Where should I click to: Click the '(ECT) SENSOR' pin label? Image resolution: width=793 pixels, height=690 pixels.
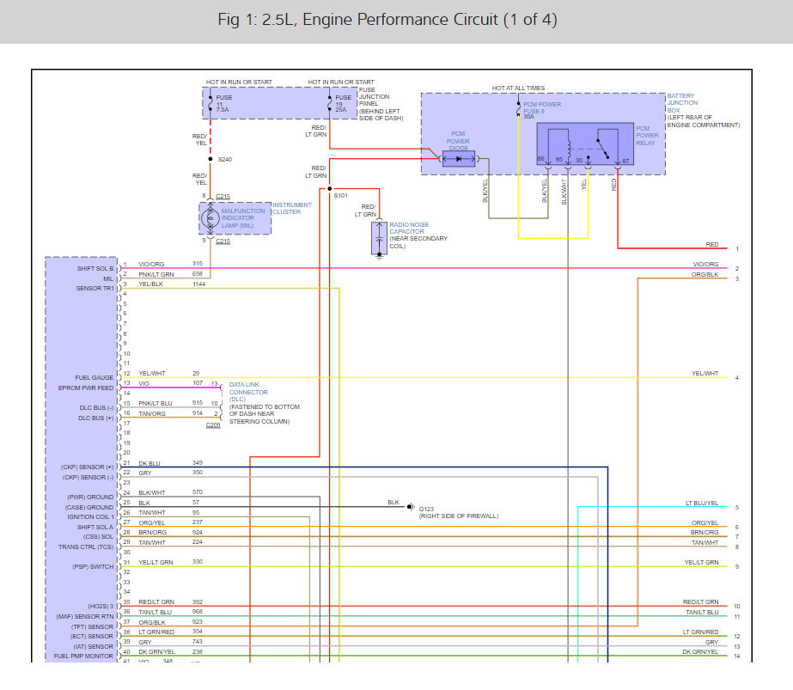[x=92, y=637]
